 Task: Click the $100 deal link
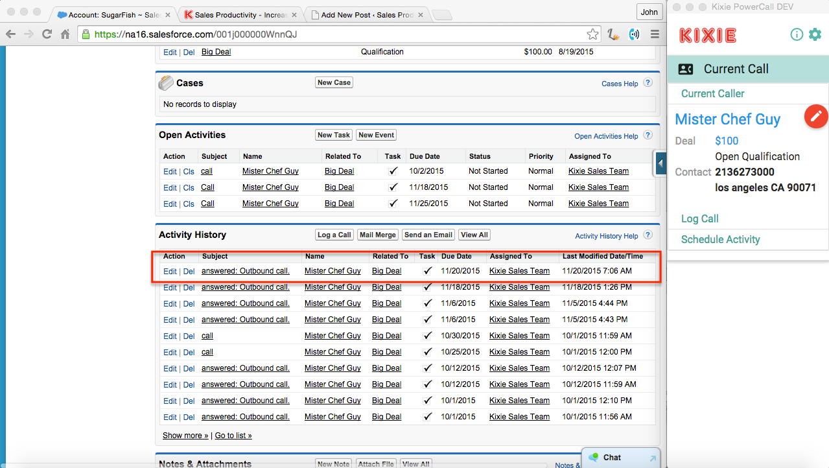pyautogui.click(x=727, y=141)
